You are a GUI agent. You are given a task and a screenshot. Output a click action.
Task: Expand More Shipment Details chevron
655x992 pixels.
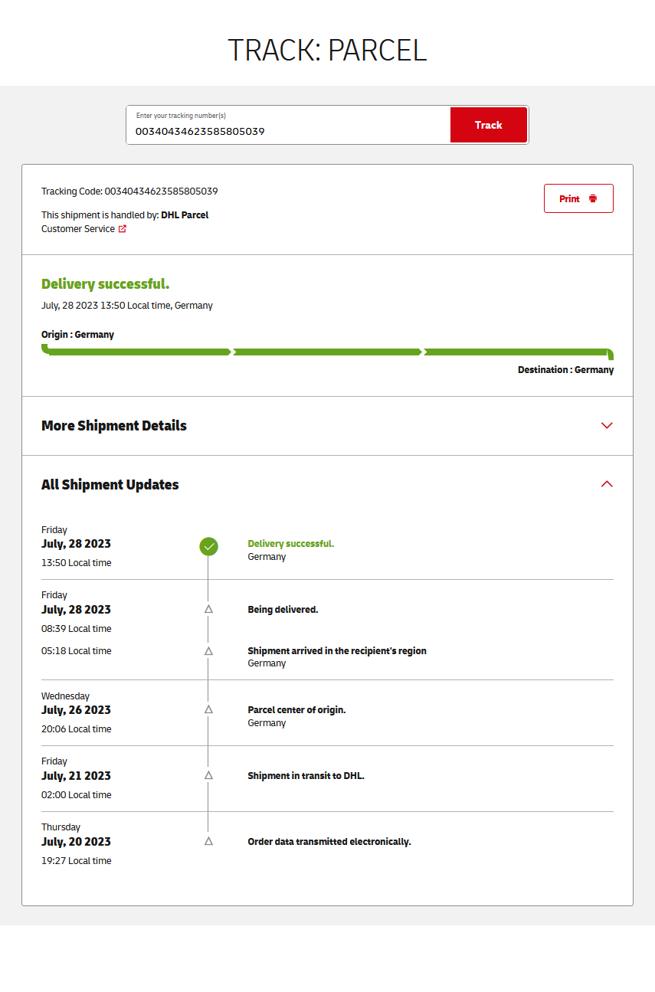607,425
